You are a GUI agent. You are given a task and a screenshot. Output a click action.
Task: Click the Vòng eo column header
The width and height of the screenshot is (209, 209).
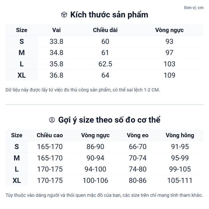tap(138, 135)
